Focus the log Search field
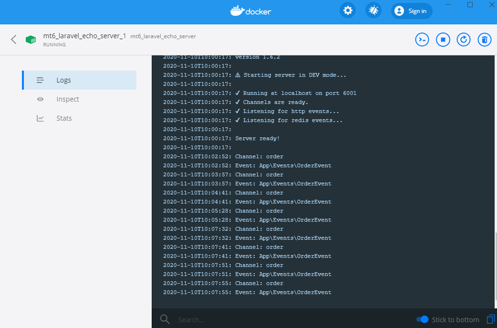The image size is (497, 328). pyautogui.click(x=286, y=320)
